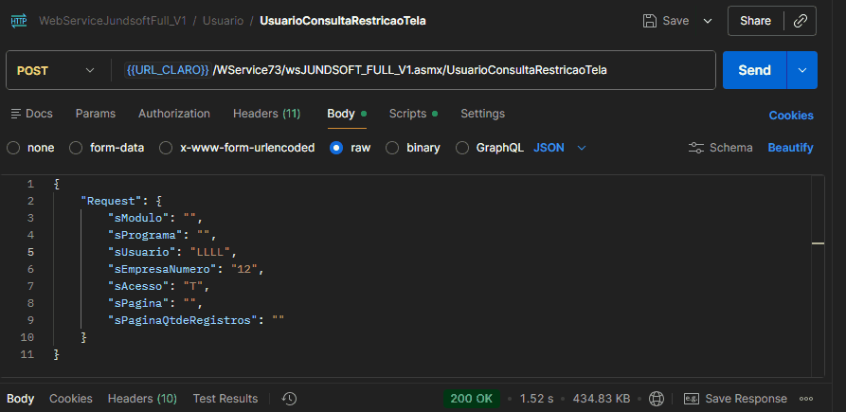Open the JSON format dropdown
The image size is (846, 412).
click(560, 148)
